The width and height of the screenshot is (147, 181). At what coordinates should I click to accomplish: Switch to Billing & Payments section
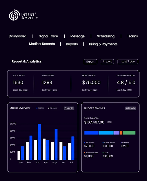tap(103, 44)
